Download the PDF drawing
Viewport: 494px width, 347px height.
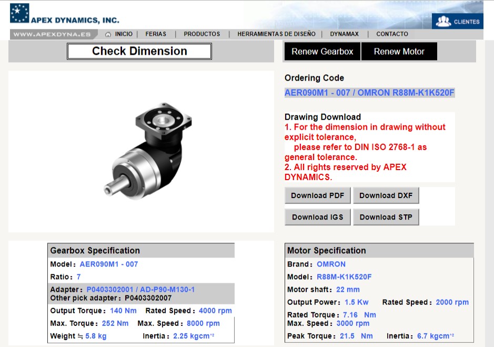pyautogui.click(x=318, y=195)
